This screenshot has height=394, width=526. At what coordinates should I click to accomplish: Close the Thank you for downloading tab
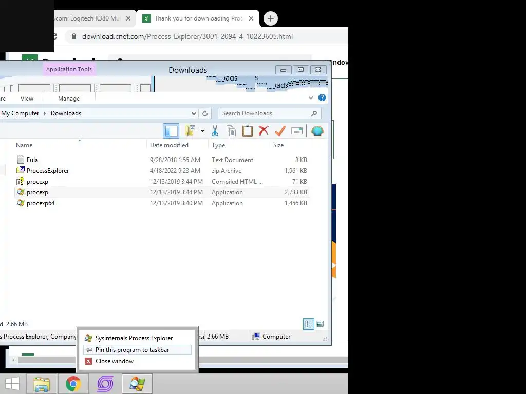pyautogui.click(x=251, y=18)
